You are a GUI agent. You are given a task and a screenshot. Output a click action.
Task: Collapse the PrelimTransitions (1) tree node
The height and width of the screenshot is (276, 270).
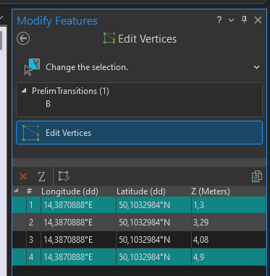(x=24, y=91)
